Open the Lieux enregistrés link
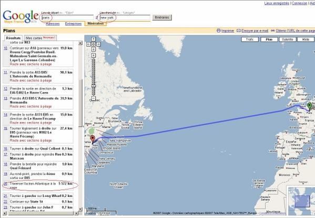 277,3
